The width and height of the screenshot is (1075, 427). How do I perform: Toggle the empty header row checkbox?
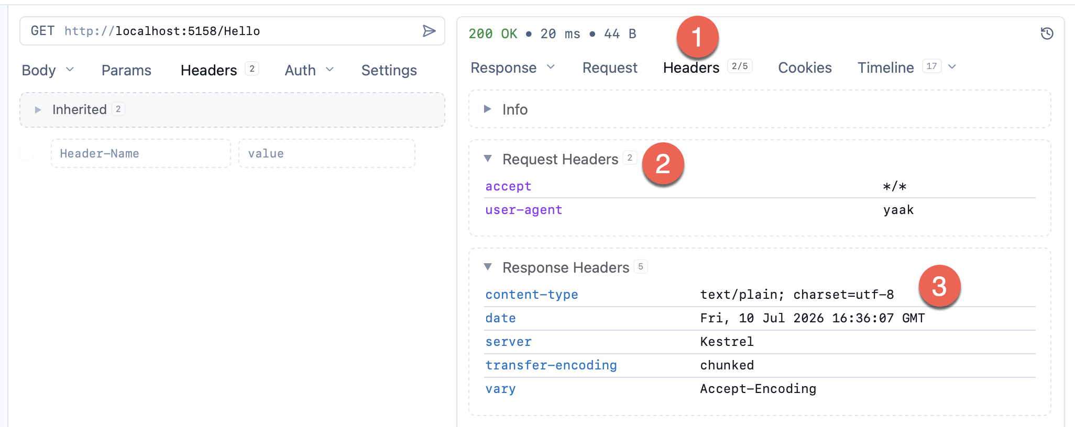click(27, 153)
